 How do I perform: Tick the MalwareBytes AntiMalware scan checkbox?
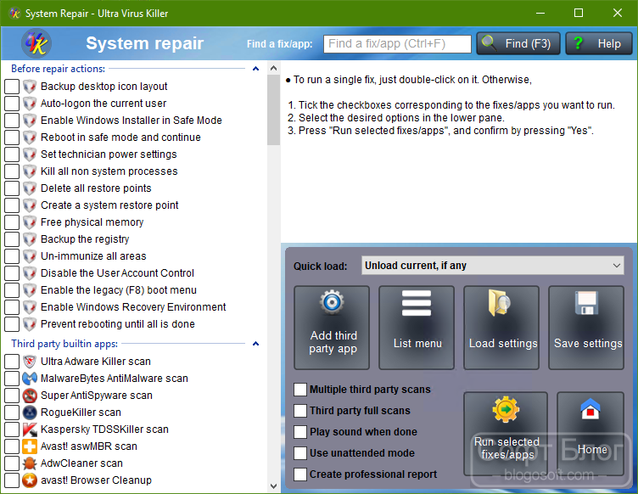12,379
